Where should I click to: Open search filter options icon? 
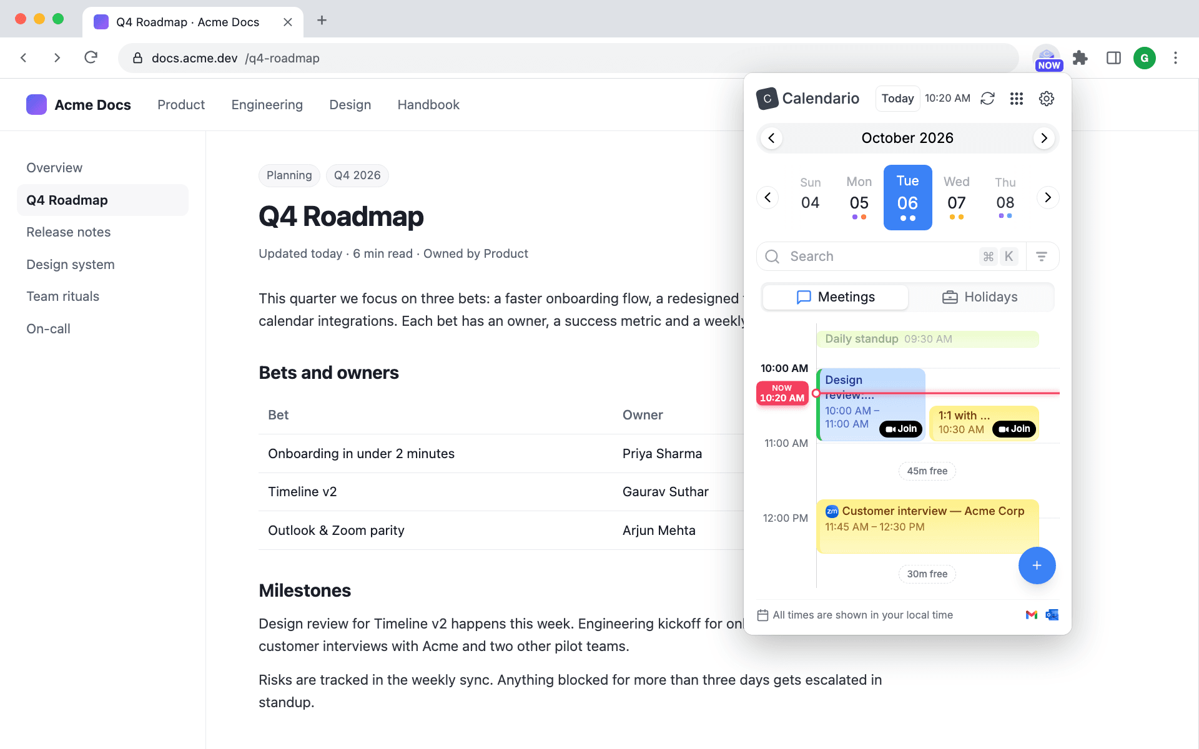point(1042,257)
